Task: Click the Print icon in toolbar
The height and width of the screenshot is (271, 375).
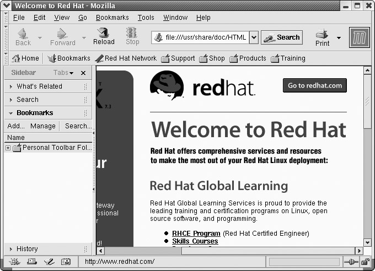Action: [323, 37]
